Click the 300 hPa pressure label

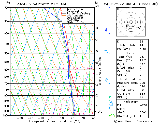7,8
